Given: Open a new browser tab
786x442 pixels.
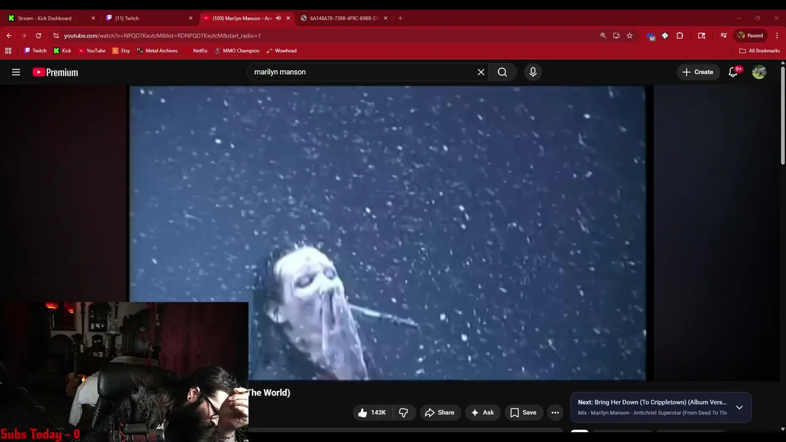Looking at the screenshot, I should [400, 18].
